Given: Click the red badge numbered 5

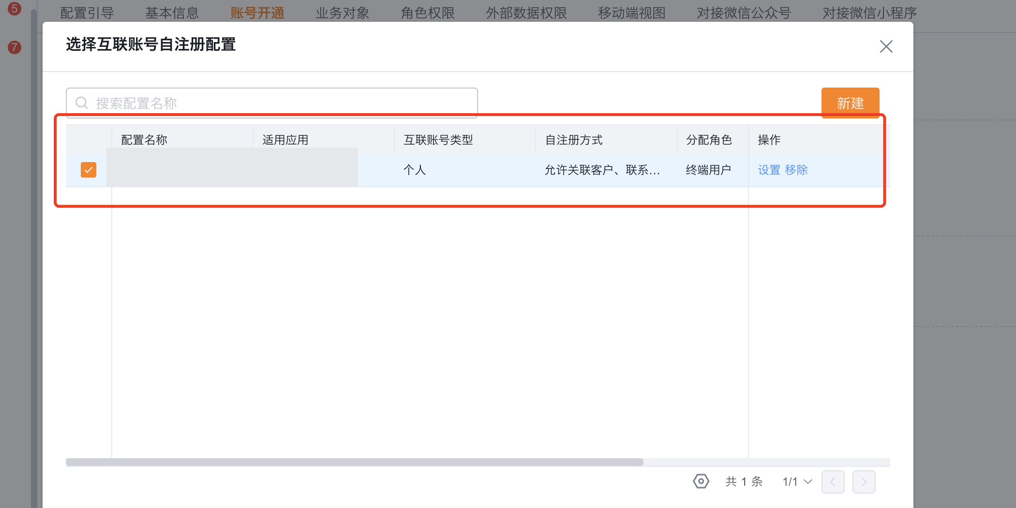Looking at the screenshot, I should [15, 9].
